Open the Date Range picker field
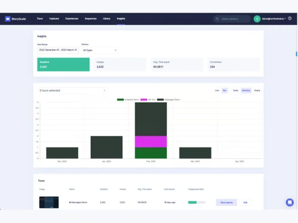Image resolution: width=298 pixels, height=223 pixels. (x=58, y=50)
